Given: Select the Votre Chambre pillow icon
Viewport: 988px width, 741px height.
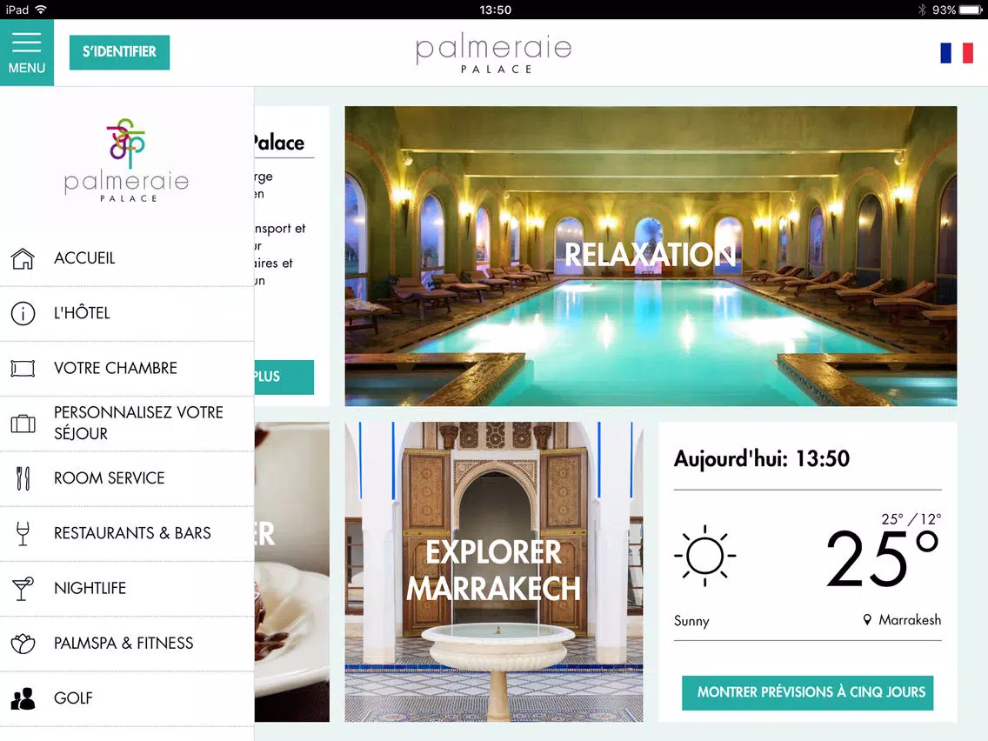Looking at the screenshot, I should [x=23, y=368].
